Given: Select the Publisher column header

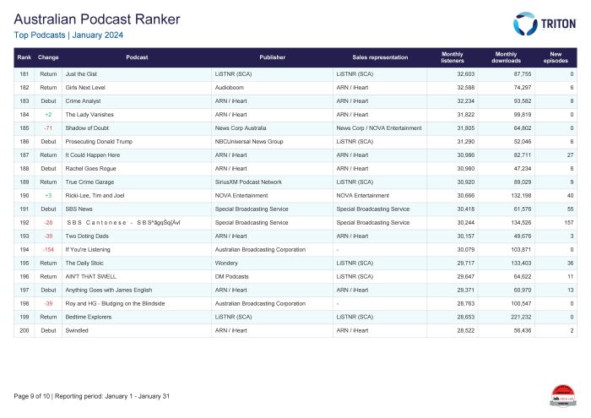Looking at the screenshot, I should [272, 57].
